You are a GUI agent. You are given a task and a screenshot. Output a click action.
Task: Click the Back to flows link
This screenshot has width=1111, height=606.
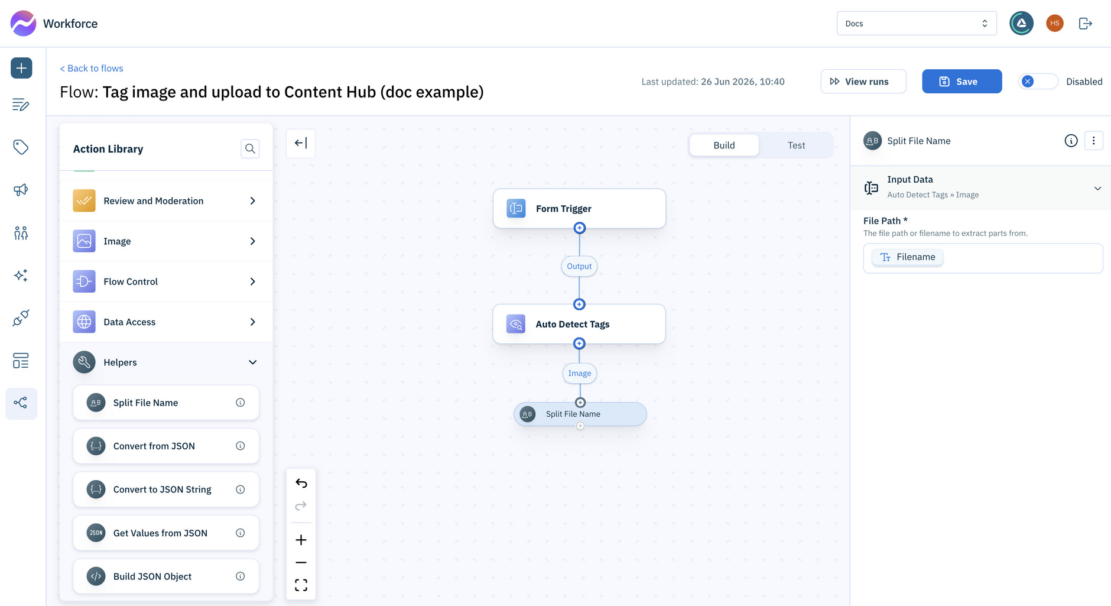coord(92,69)
